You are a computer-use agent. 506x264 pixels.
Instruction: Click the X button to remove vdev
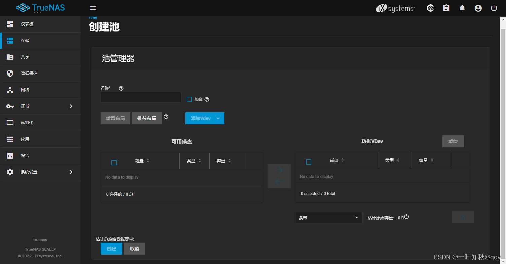tap(463, 217)
